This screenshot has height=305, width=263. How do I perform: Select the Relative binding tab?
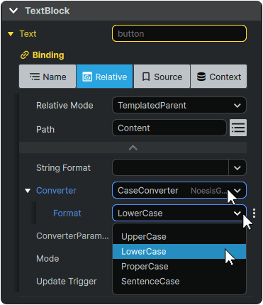click(105, 77)
